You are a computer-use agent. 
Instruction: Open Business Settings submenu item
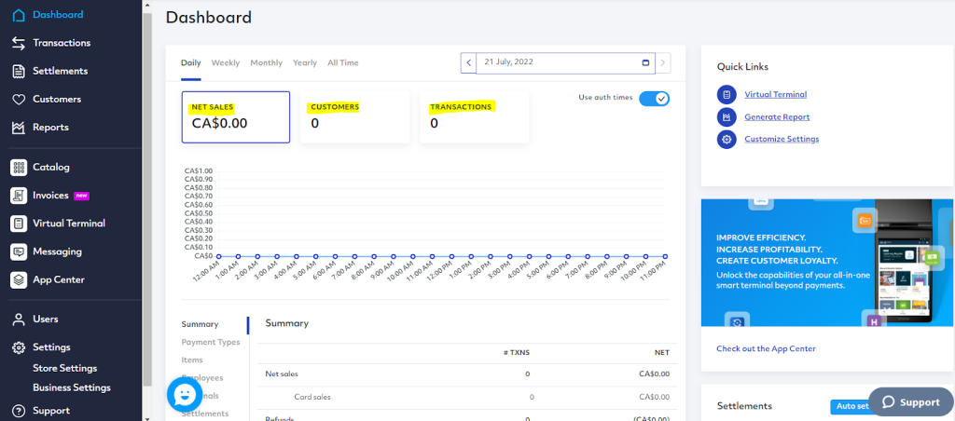pos(72,387)
